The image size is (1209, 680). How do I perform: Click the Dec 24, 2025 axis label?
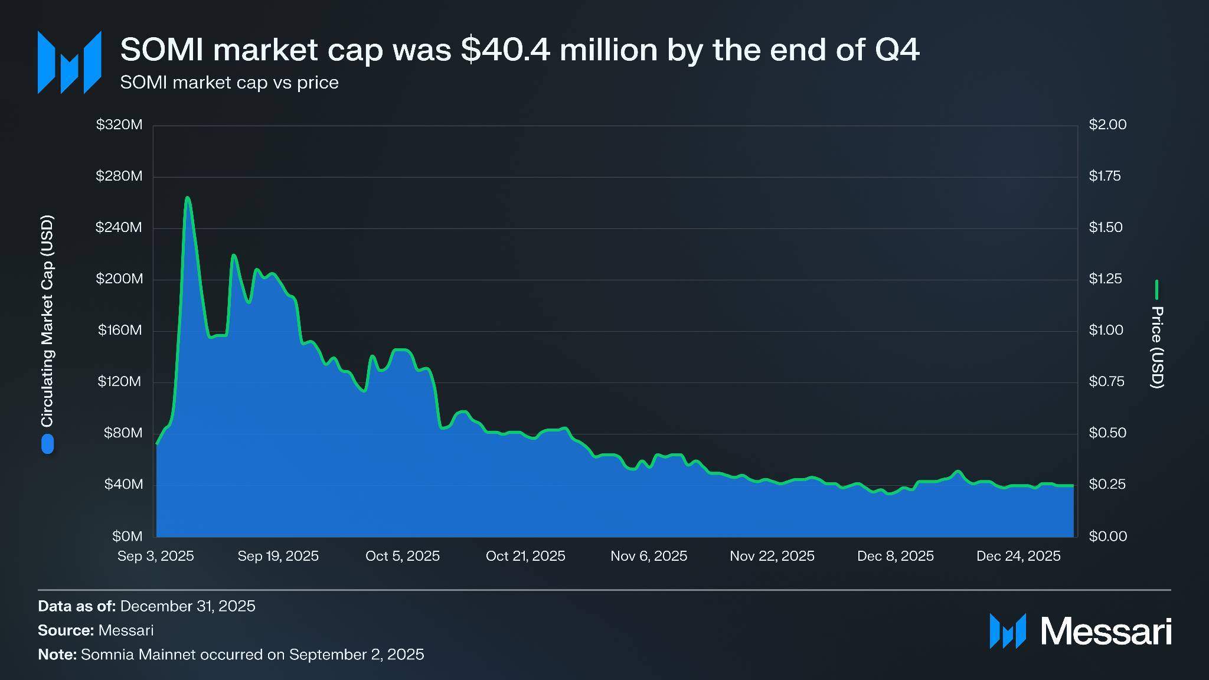[x=1018, y=556]
